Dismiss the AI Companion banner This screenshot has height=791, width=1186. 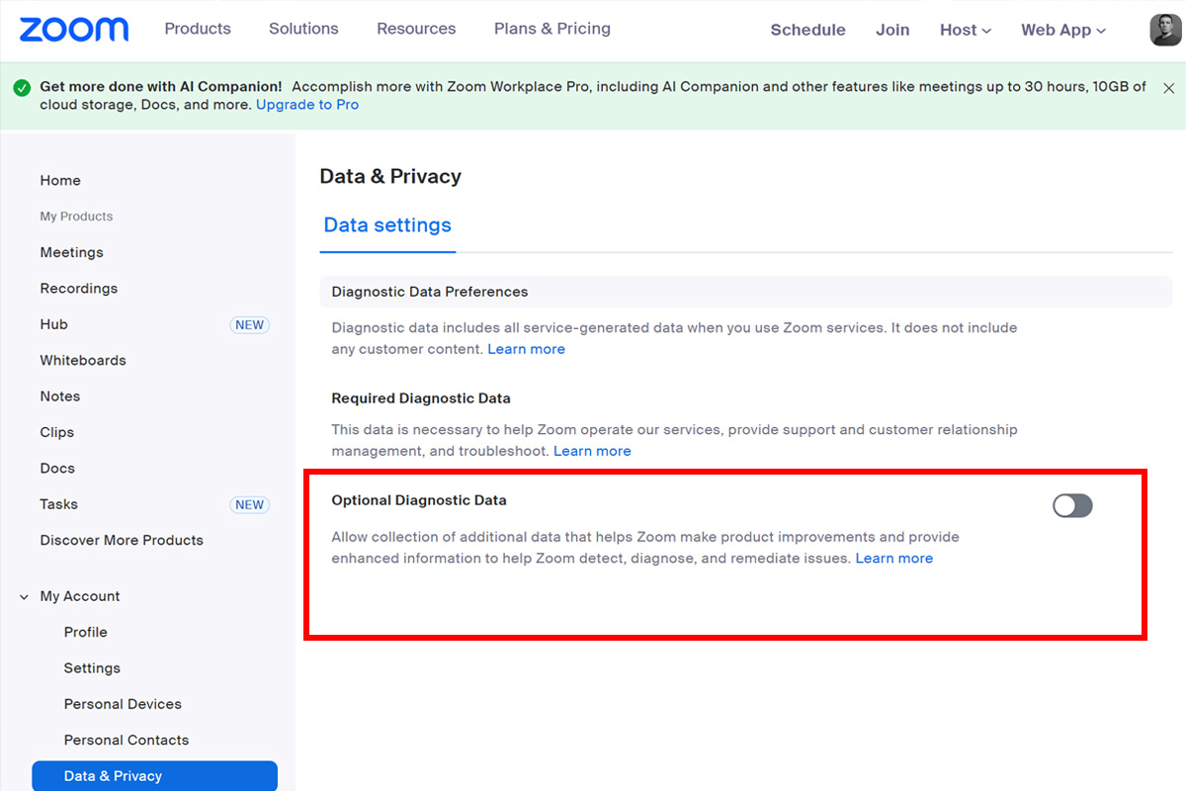tap(1168, 88)
